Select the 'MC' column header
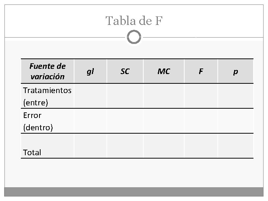The image size is (268, 201). [164, 71]
